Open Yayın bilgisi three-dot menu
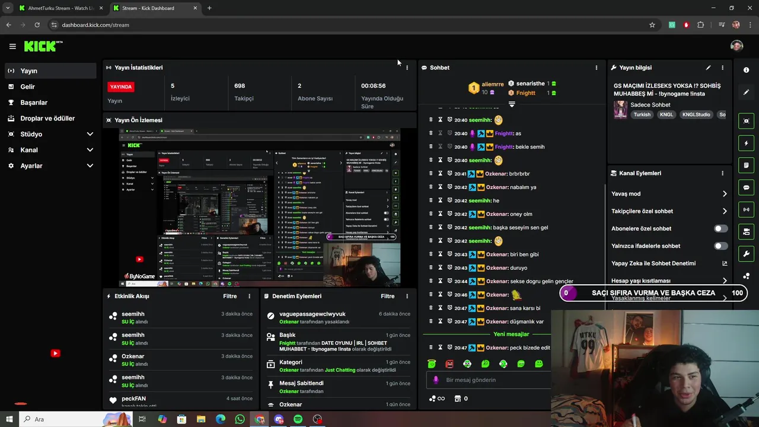The image size is (759, 427). click(722, 68)
